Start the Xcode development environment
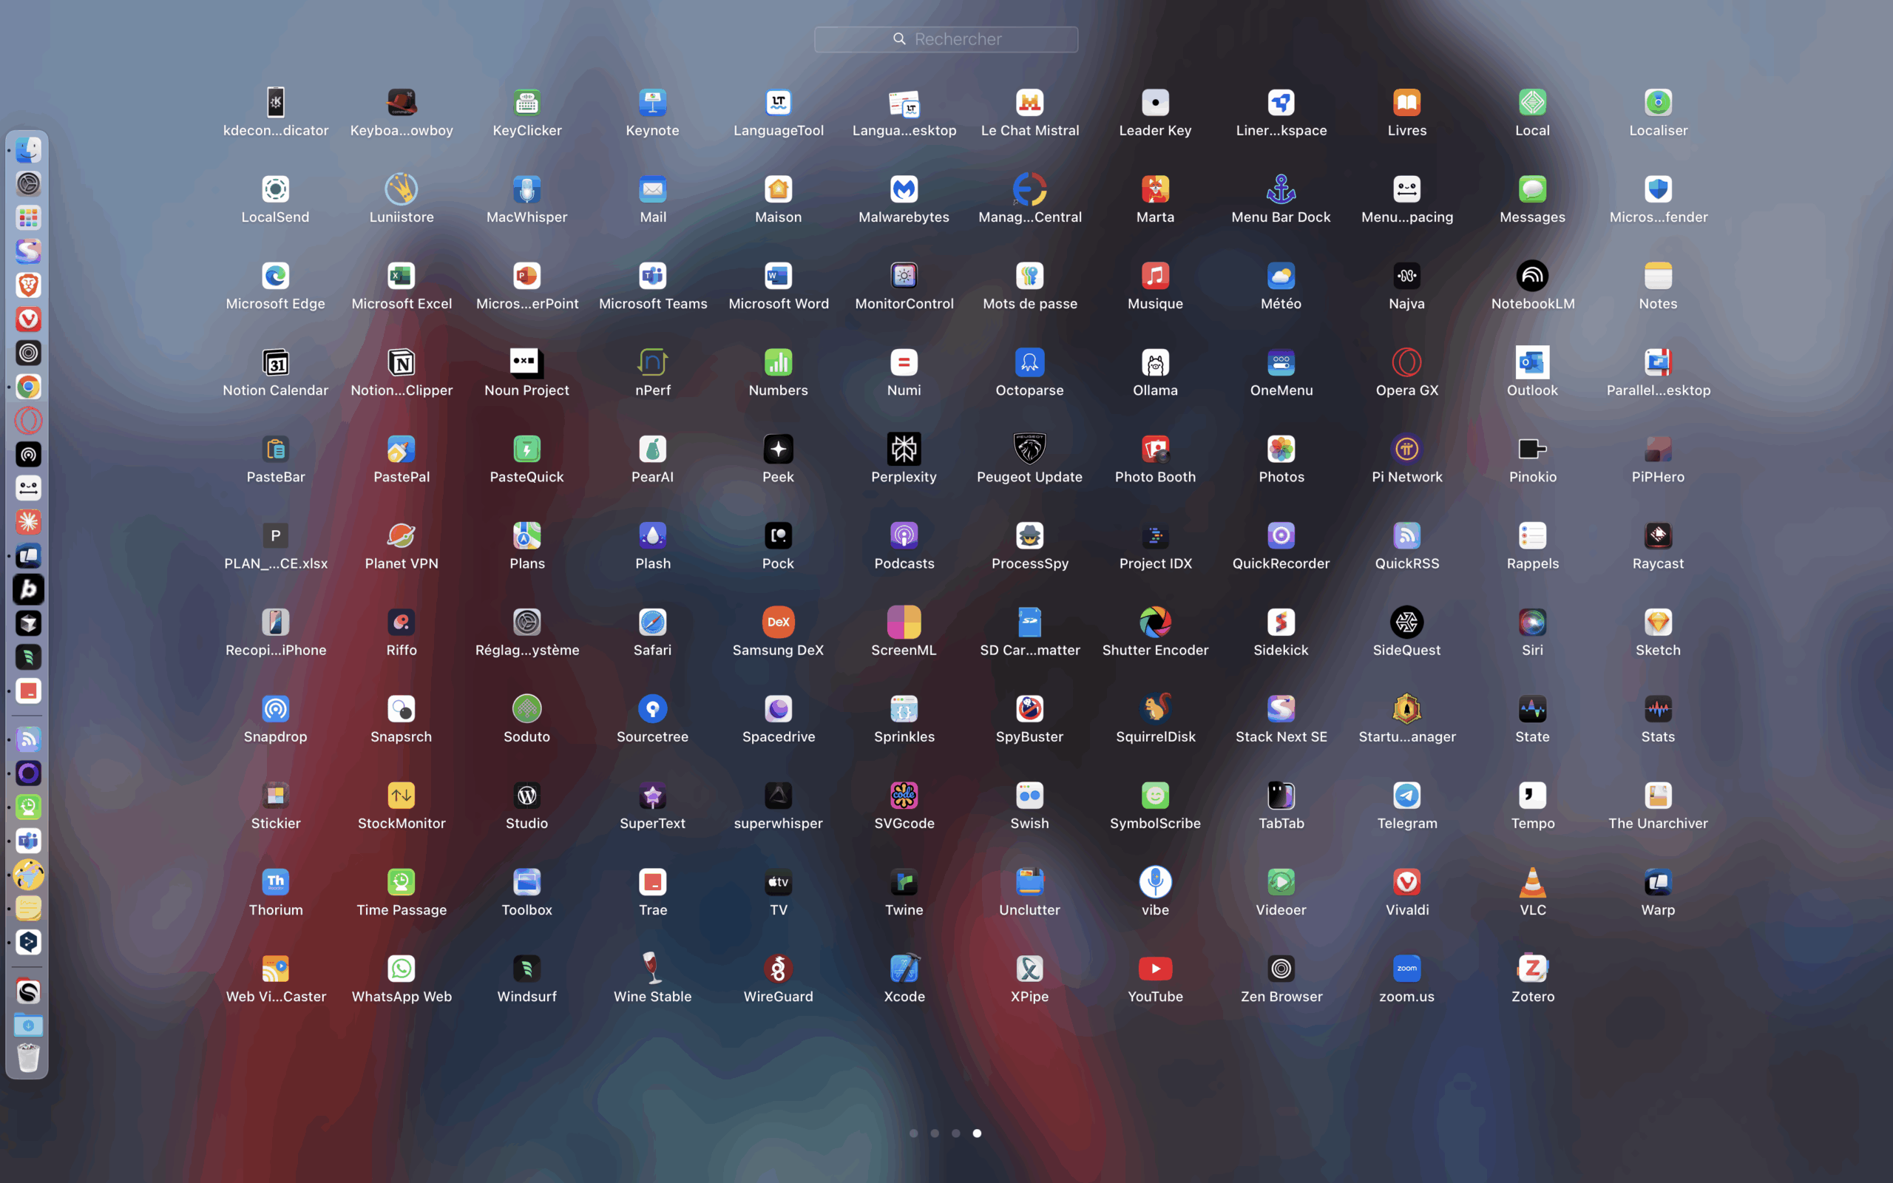 click(904, 969)
